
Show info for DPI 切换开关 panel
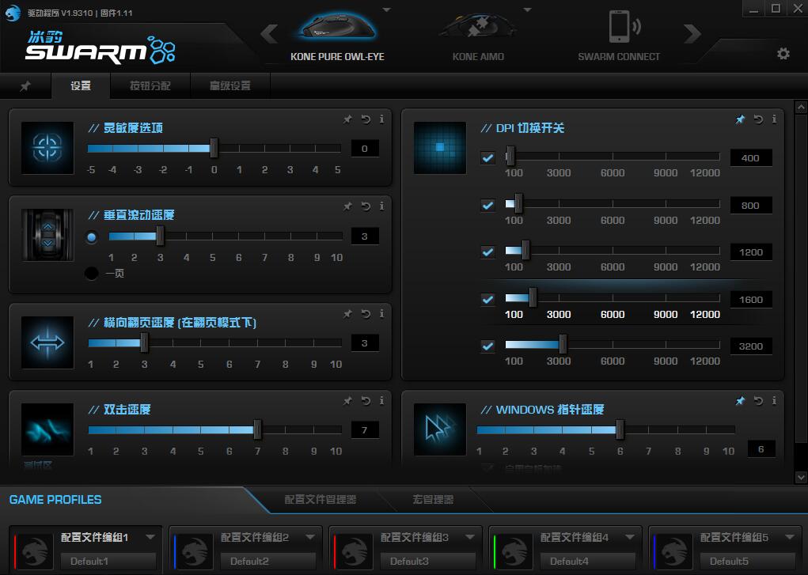[774, 119]
